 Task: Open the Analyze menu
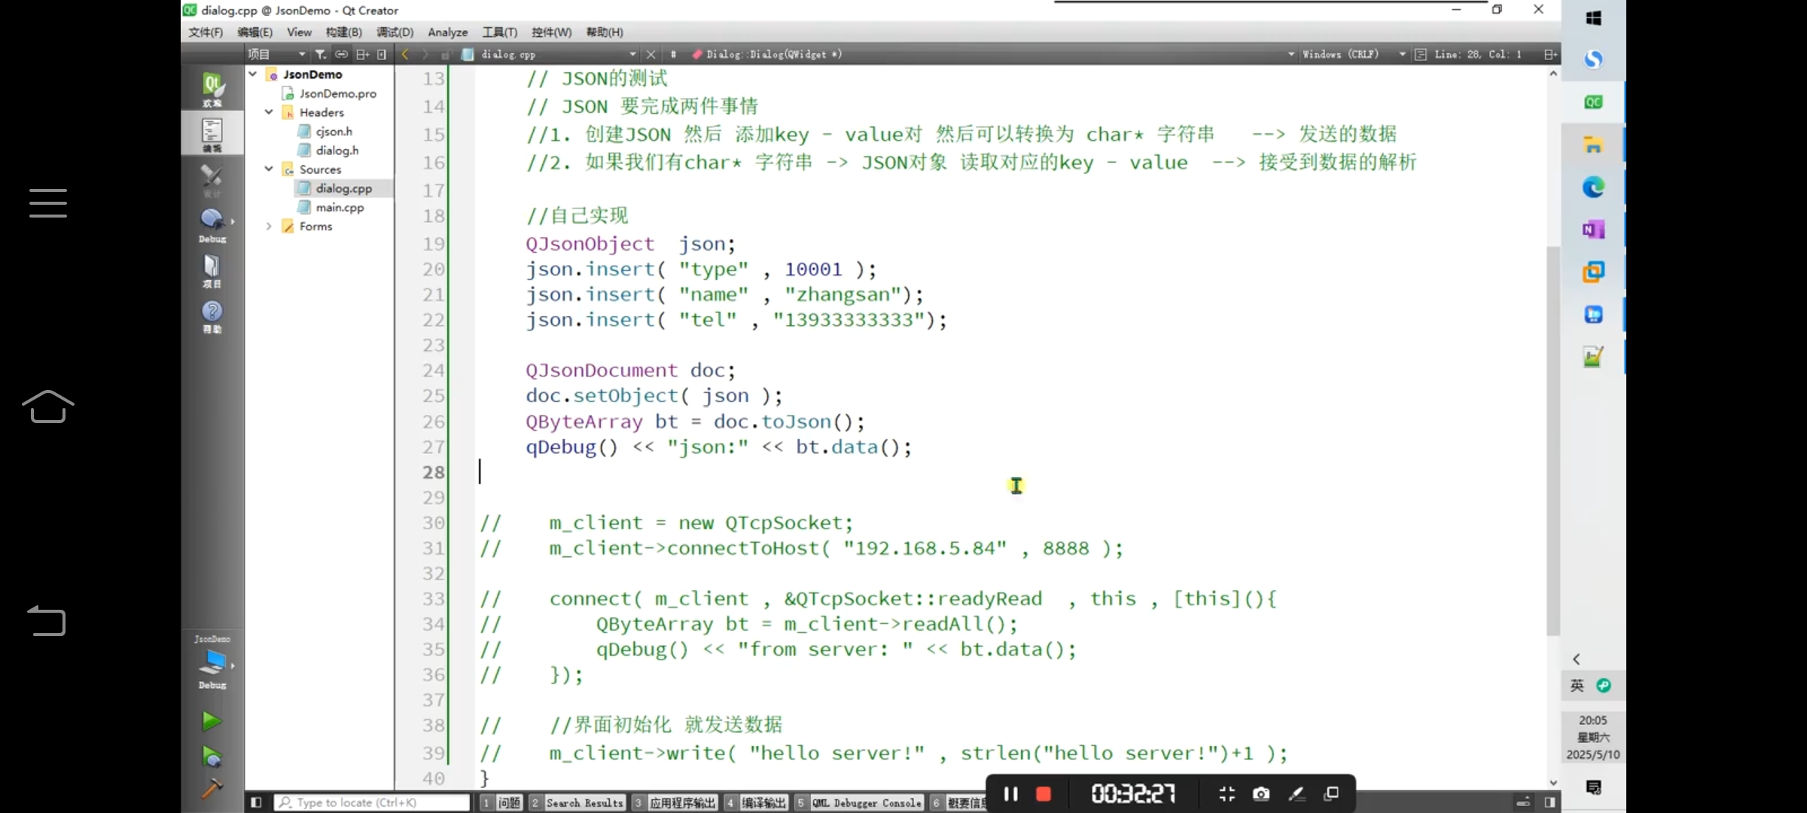(x=447, y=32)
